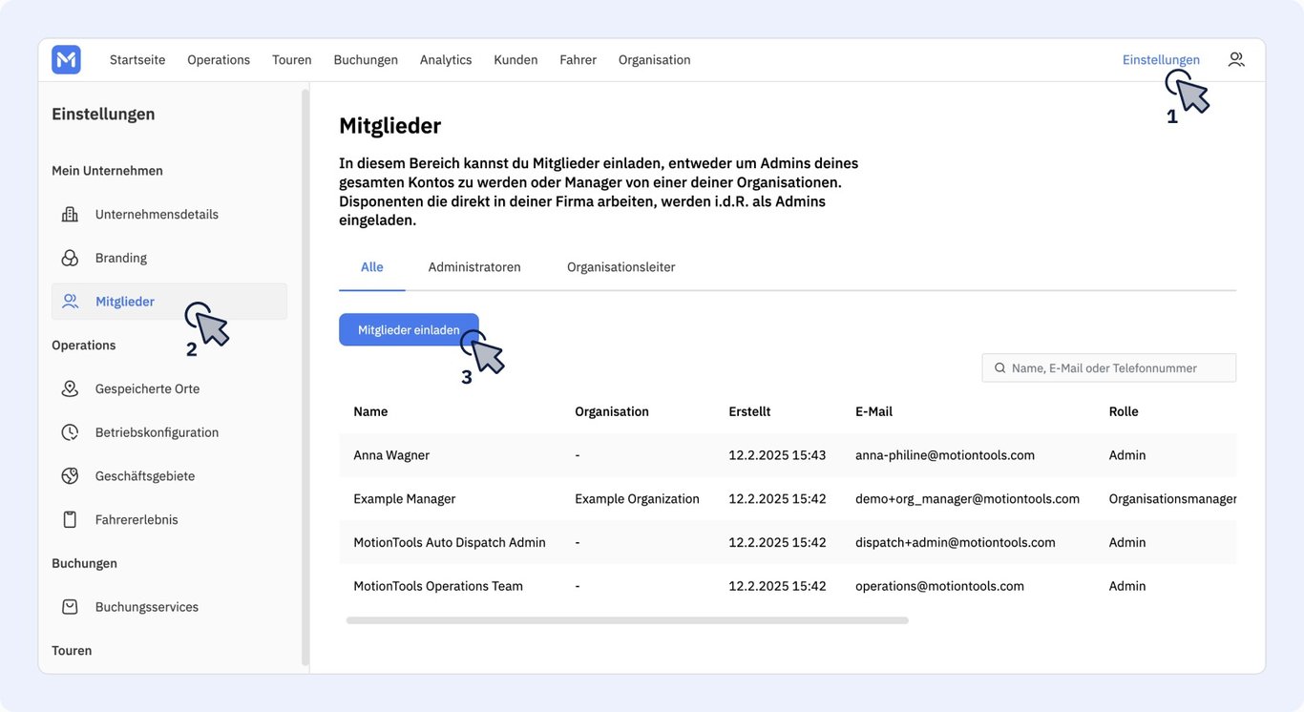Viewport: 1304px width, 712px height.
Task: Select Mitglieder in the sidebar
Action: [169, 302]
